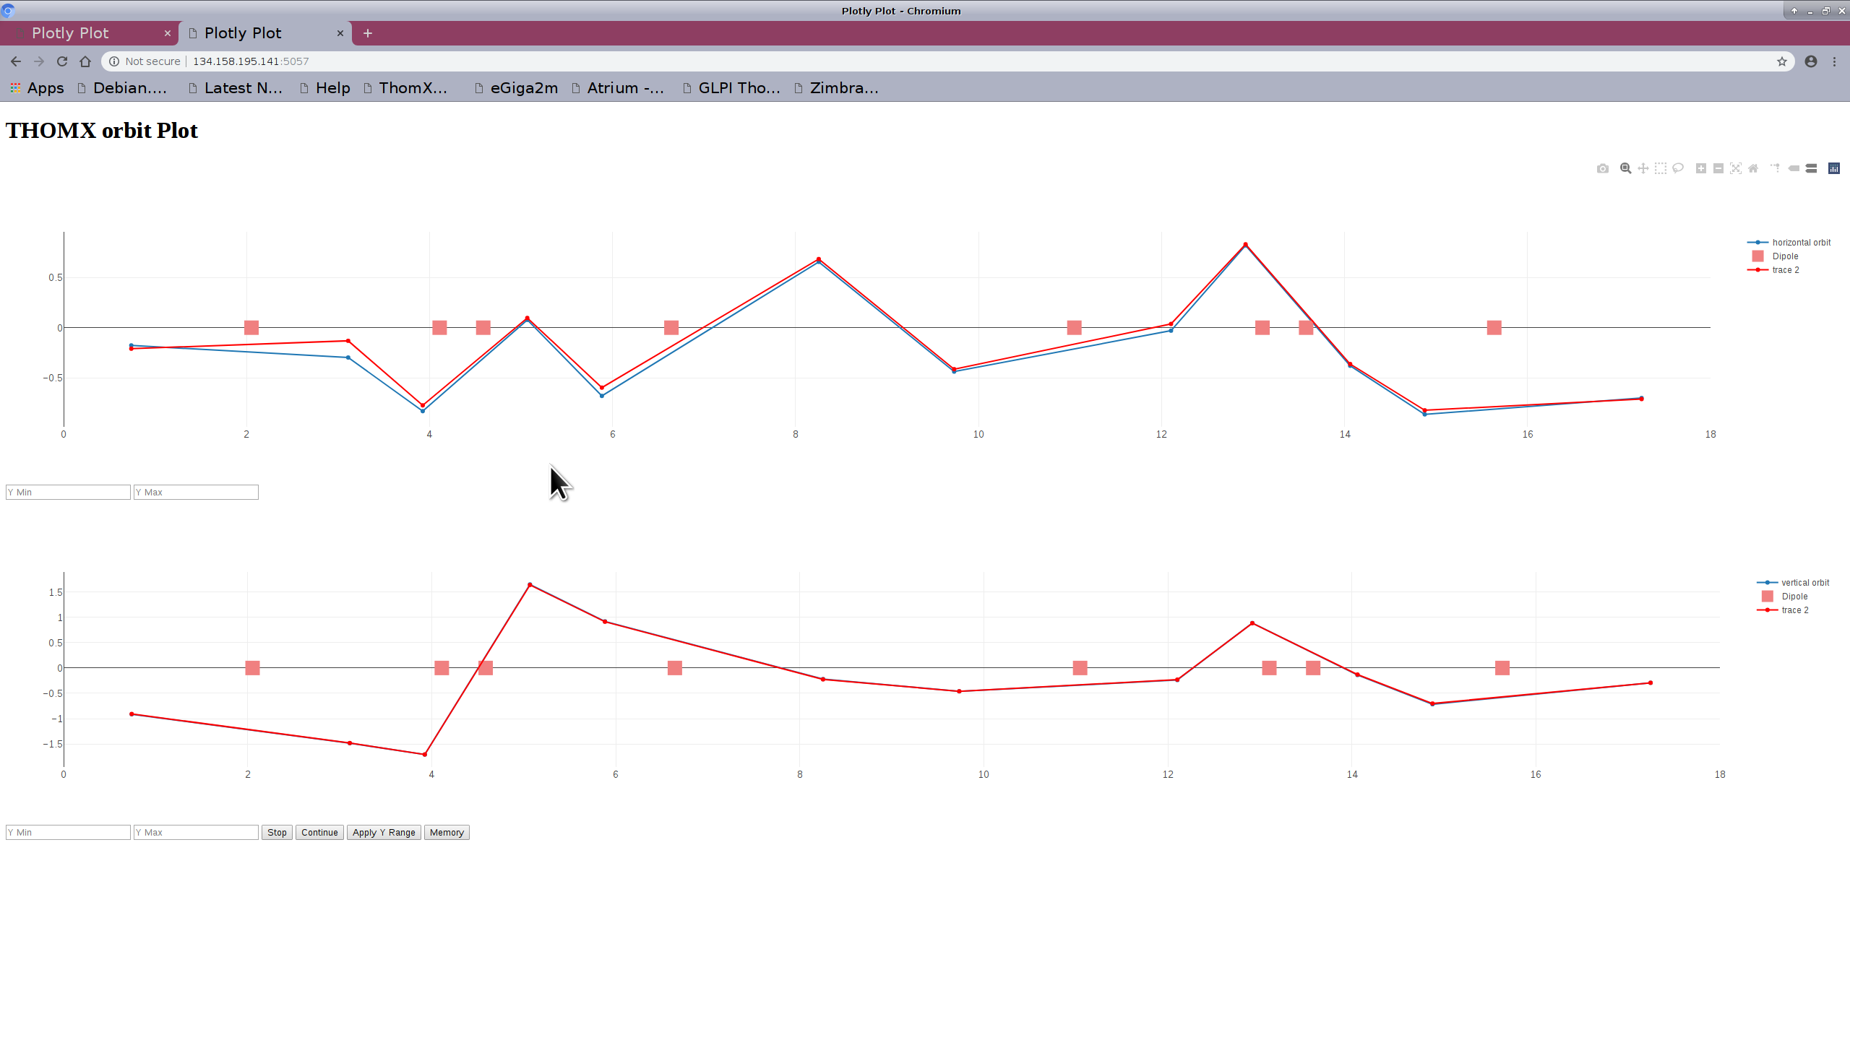Click the Apply Y Range button
1850x1040 pixels.
coord(384,833)
